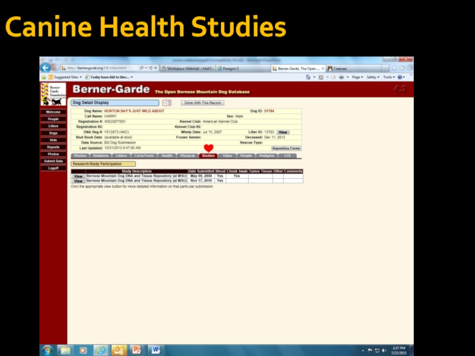Viewport: 475px width, 356px height.
Task: Launch Internet Explorer from the taskbar
Action: pyautogui.click(x=101, y=350)
